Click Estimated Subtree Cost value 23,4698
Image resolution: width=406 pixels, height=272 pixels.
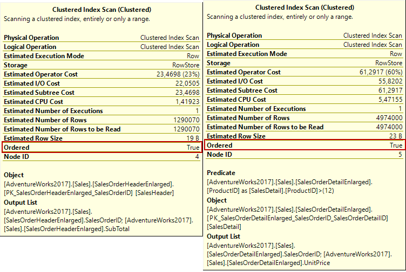pyautogui.click(x=187, y=93)
